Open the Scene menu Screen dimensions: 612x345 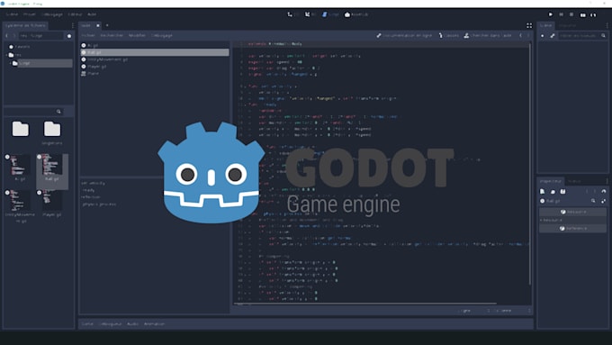(12, 14)
